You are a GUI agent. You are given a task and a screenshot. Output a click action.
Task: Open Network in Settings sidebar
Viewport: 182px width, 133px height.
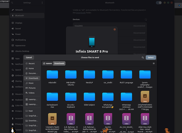[x=27, y=10]
